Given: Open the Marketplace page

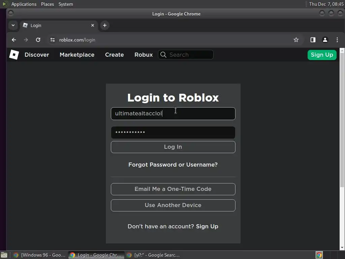Looking at the screenshot, I should coord(77,55).
